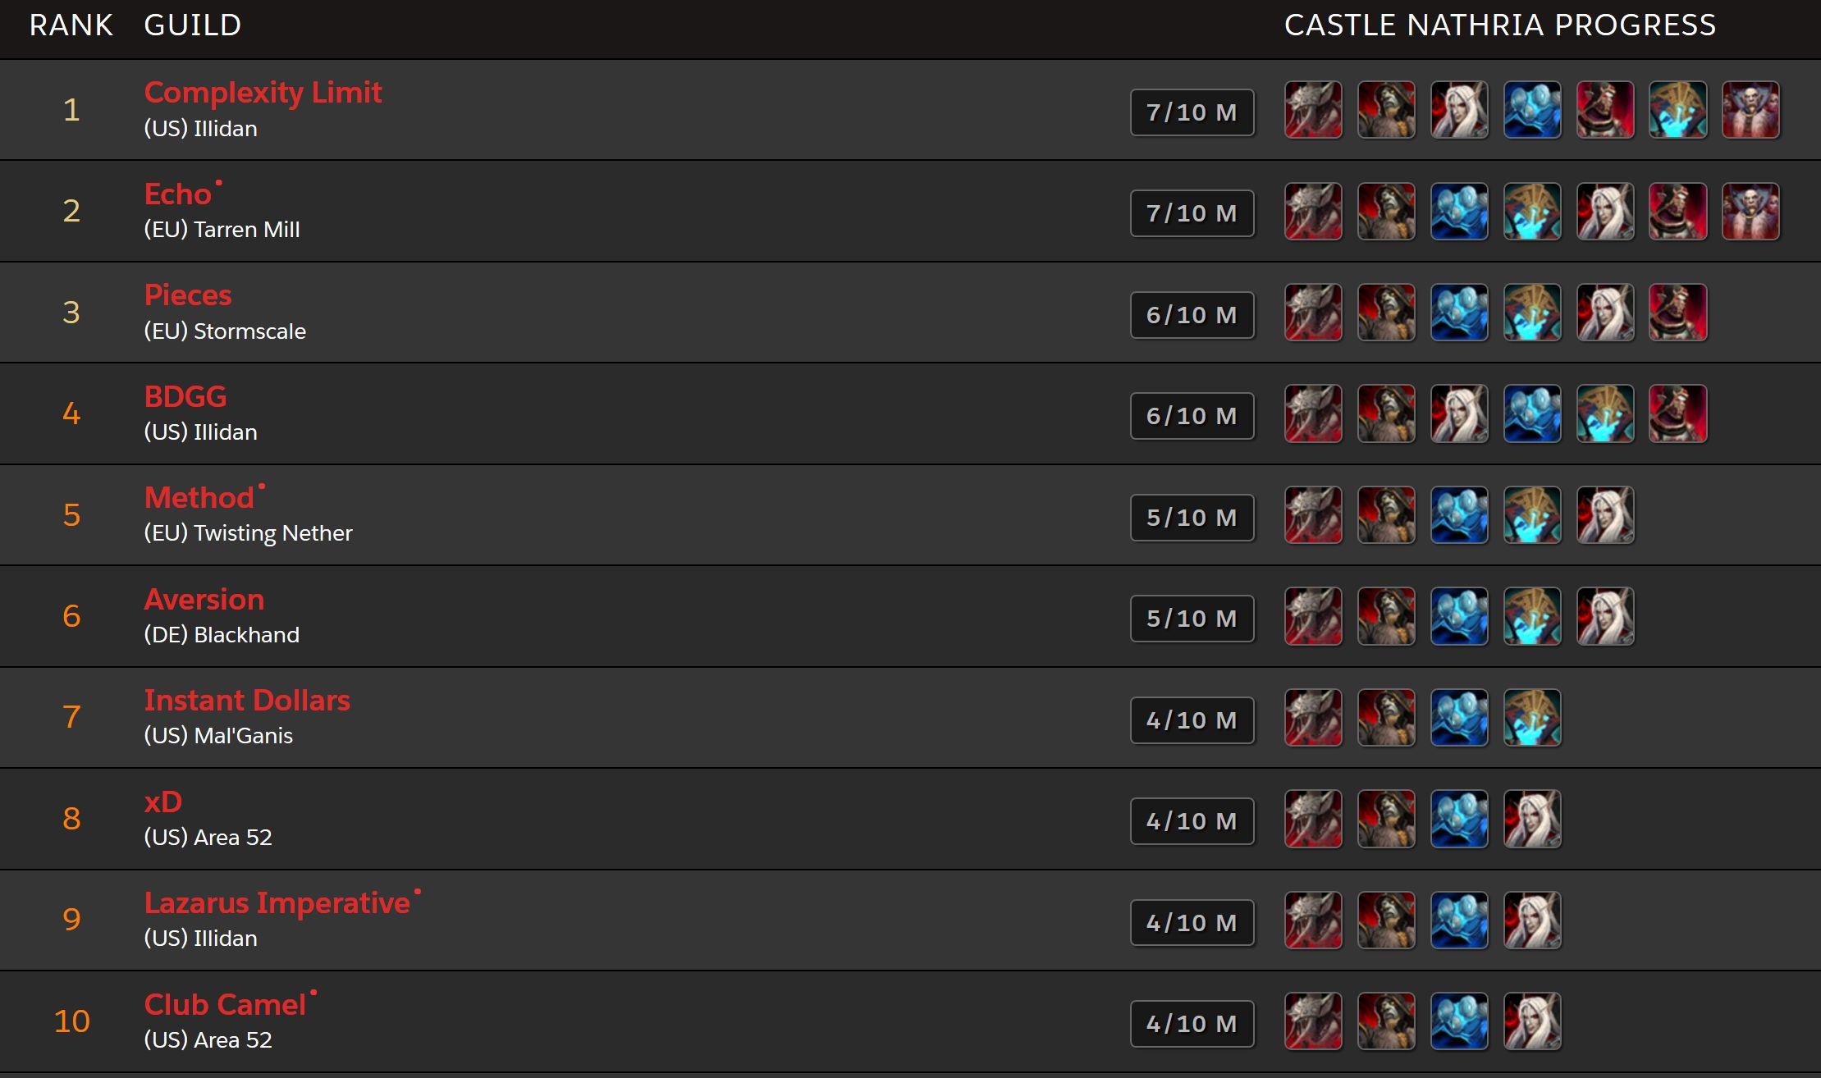This screenshot has width=1821, height=1078.
Task: Select the Club Camel guild link
Action: click(x=225, y=1005)
